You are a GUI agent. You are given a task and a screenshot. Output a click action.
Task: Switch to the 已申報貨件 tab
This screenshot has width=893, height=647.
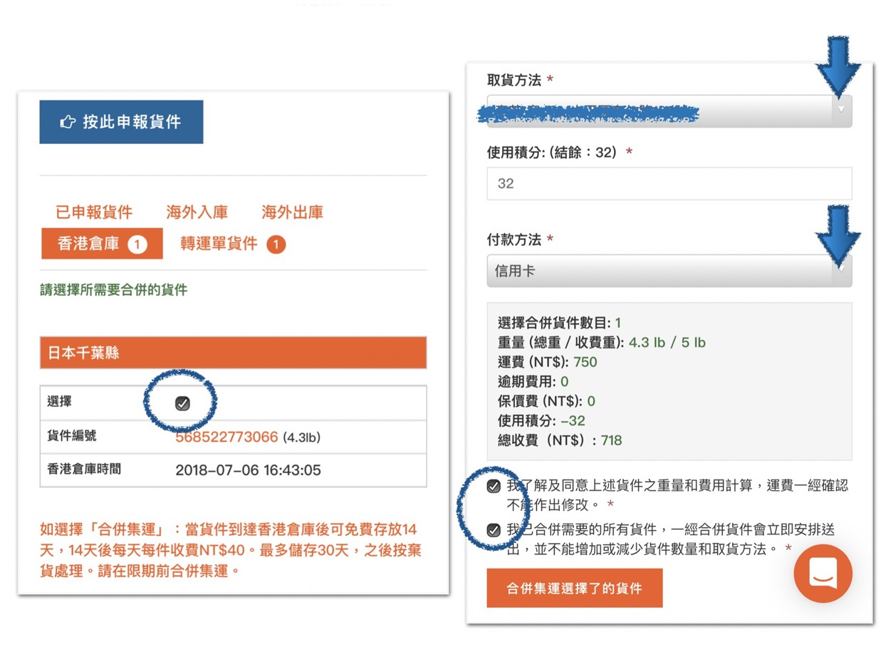[94, 212]
